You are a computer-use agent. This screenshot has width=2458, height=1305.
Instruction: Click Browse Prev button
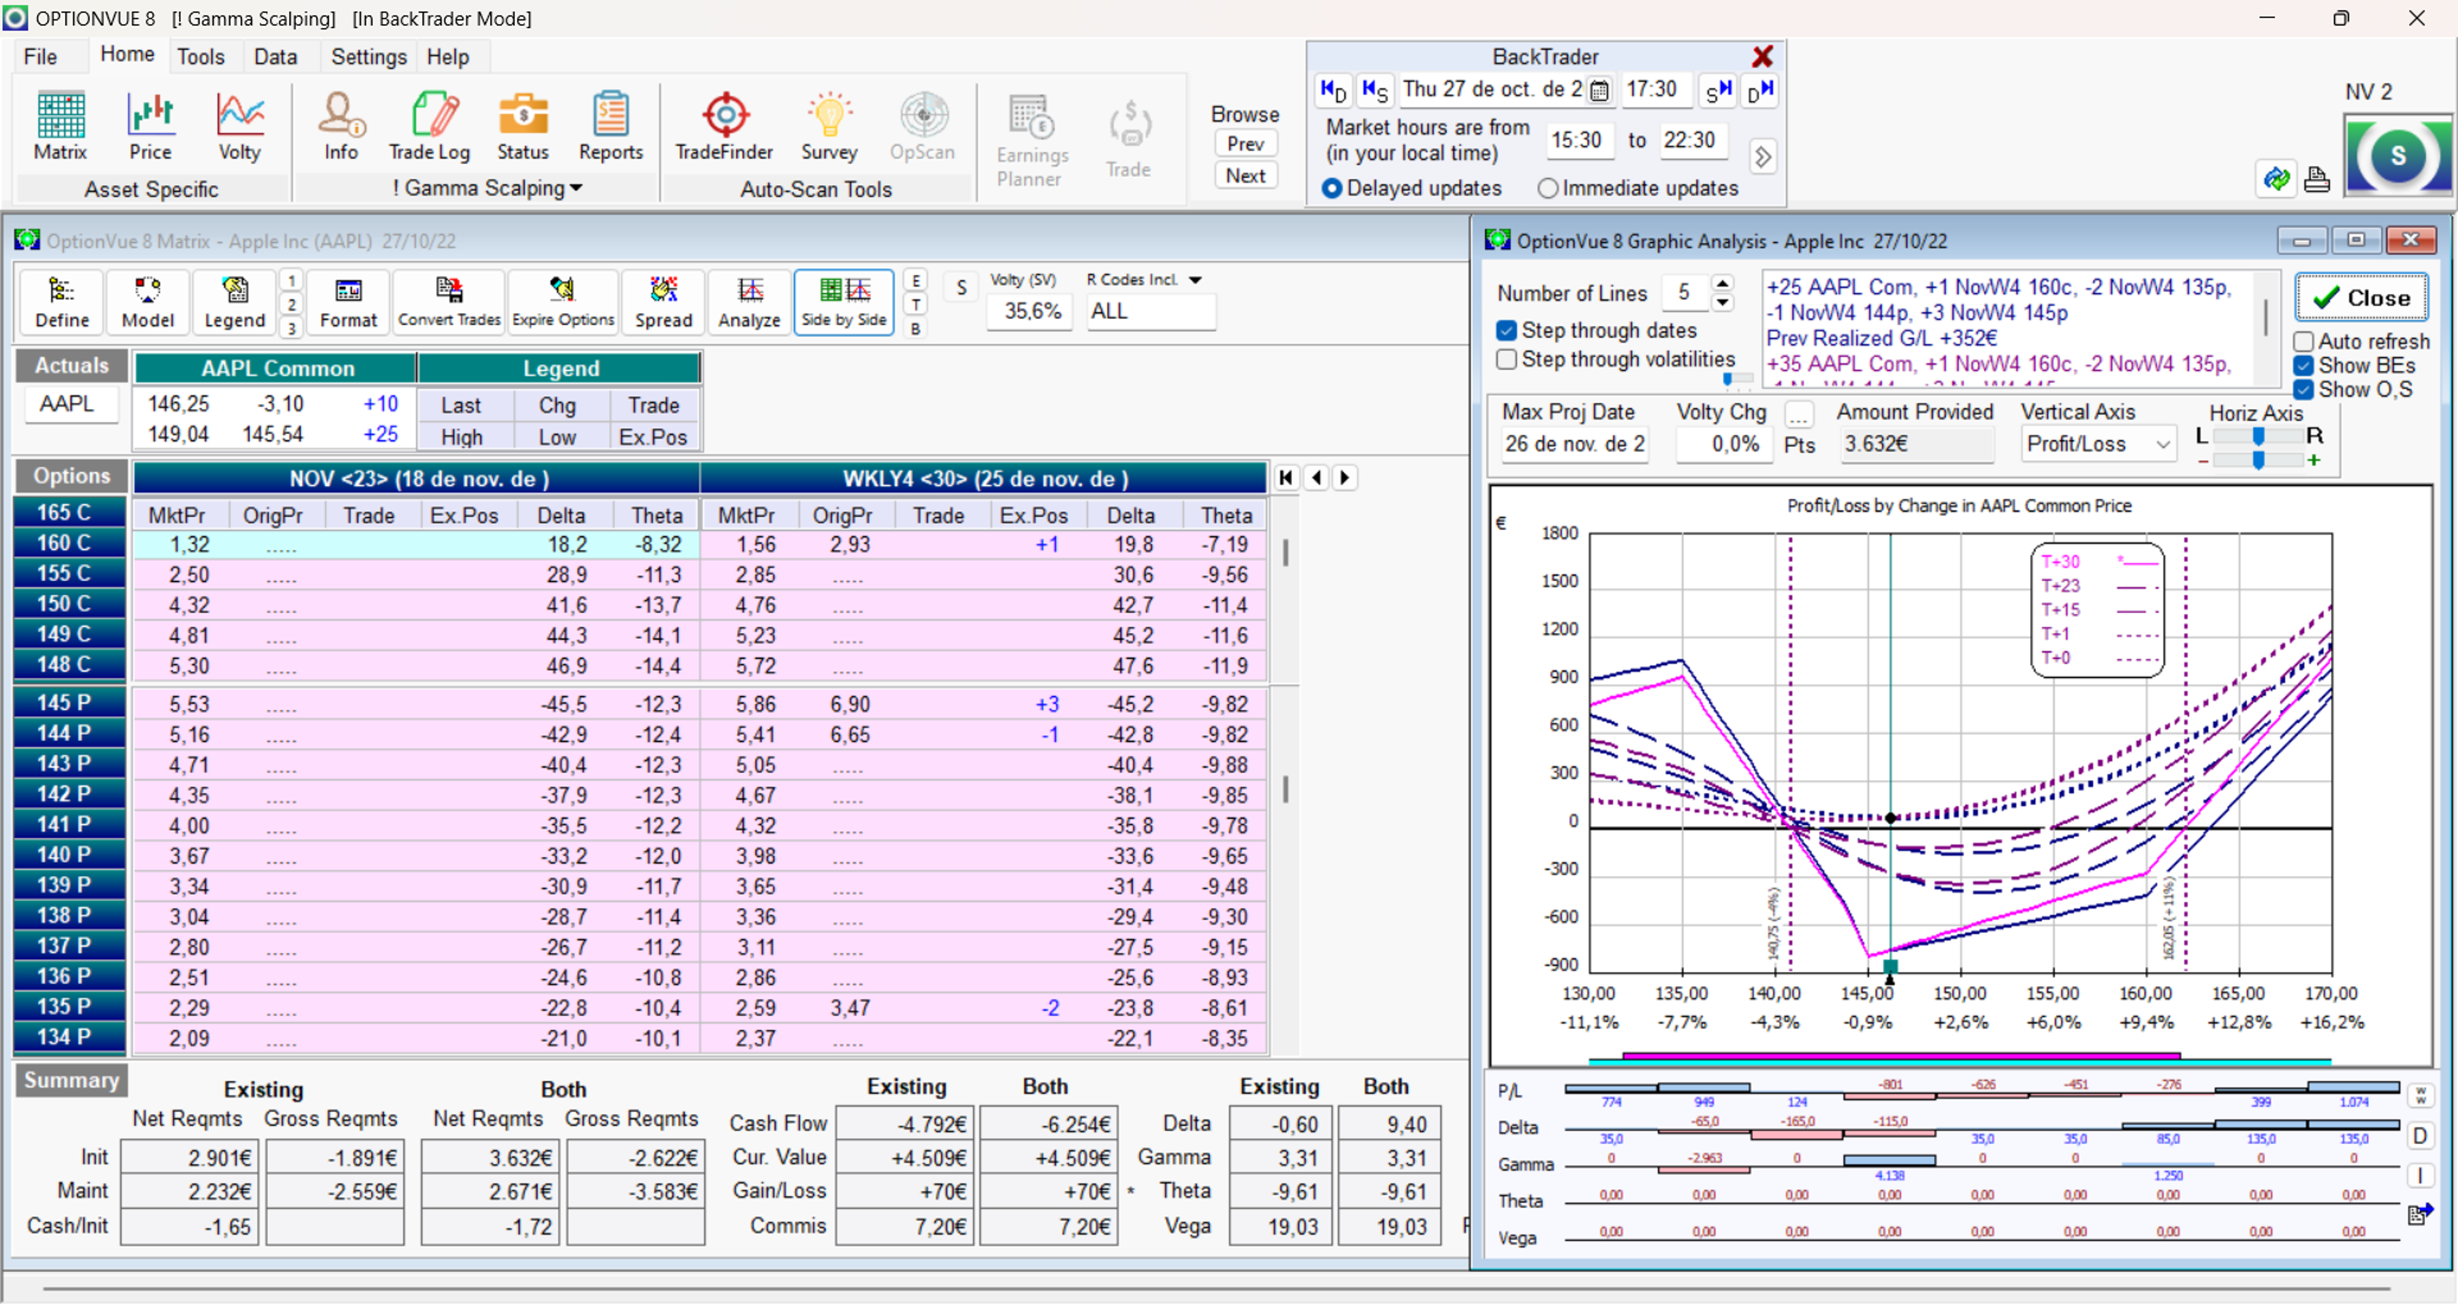click(x=1245, y=143)
